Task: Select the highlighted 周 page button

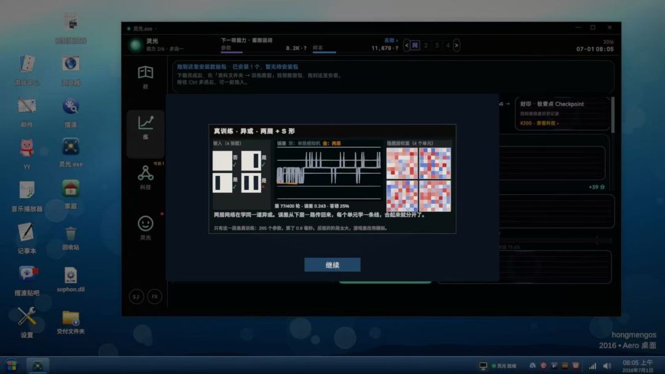Action: click(415, 46)
